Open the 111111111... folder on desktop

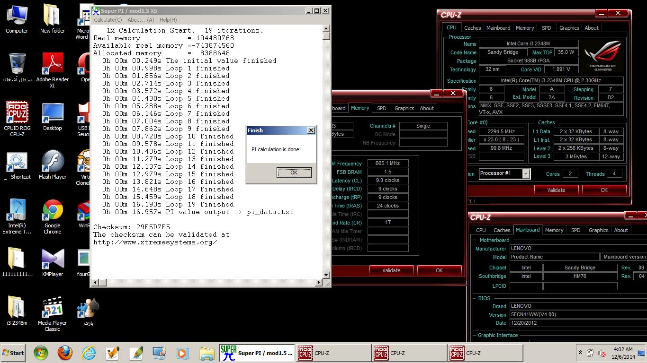(x=17, y=262)
